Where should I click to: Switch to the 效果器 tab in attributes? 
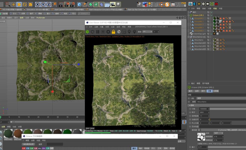(x=216, y=91)
